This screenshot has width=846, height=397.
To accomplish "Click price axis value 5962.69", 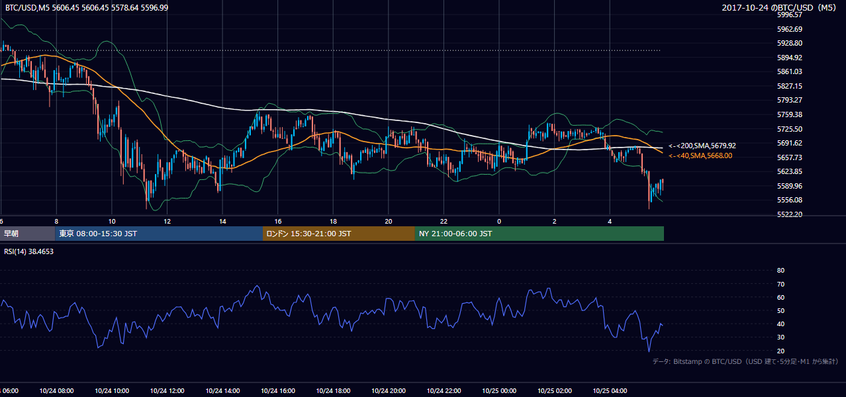I will [x=789, y=29].
